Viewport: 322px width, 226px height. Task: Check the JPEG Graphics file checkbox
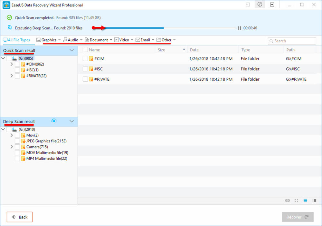click(17, 141)
